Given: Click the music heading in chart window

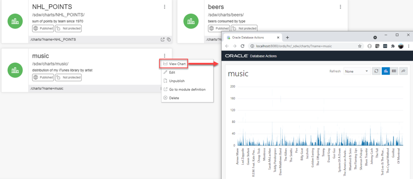Looking at the screenshot, I should point(238,74).
